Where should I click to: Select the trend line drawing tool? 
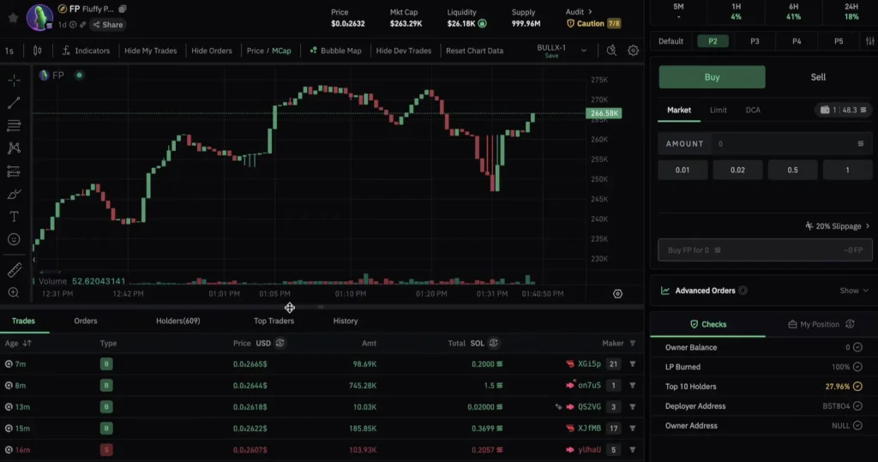click(x=14, y=103)
